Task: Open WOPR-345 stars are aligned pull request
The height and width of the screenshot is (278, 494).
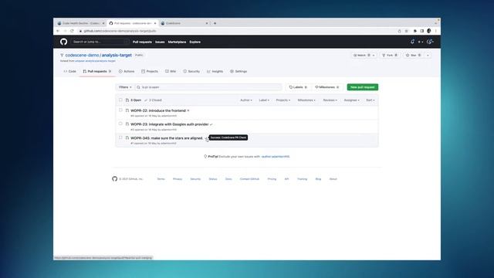Action: pyautogui.click(x=167, y=138)
